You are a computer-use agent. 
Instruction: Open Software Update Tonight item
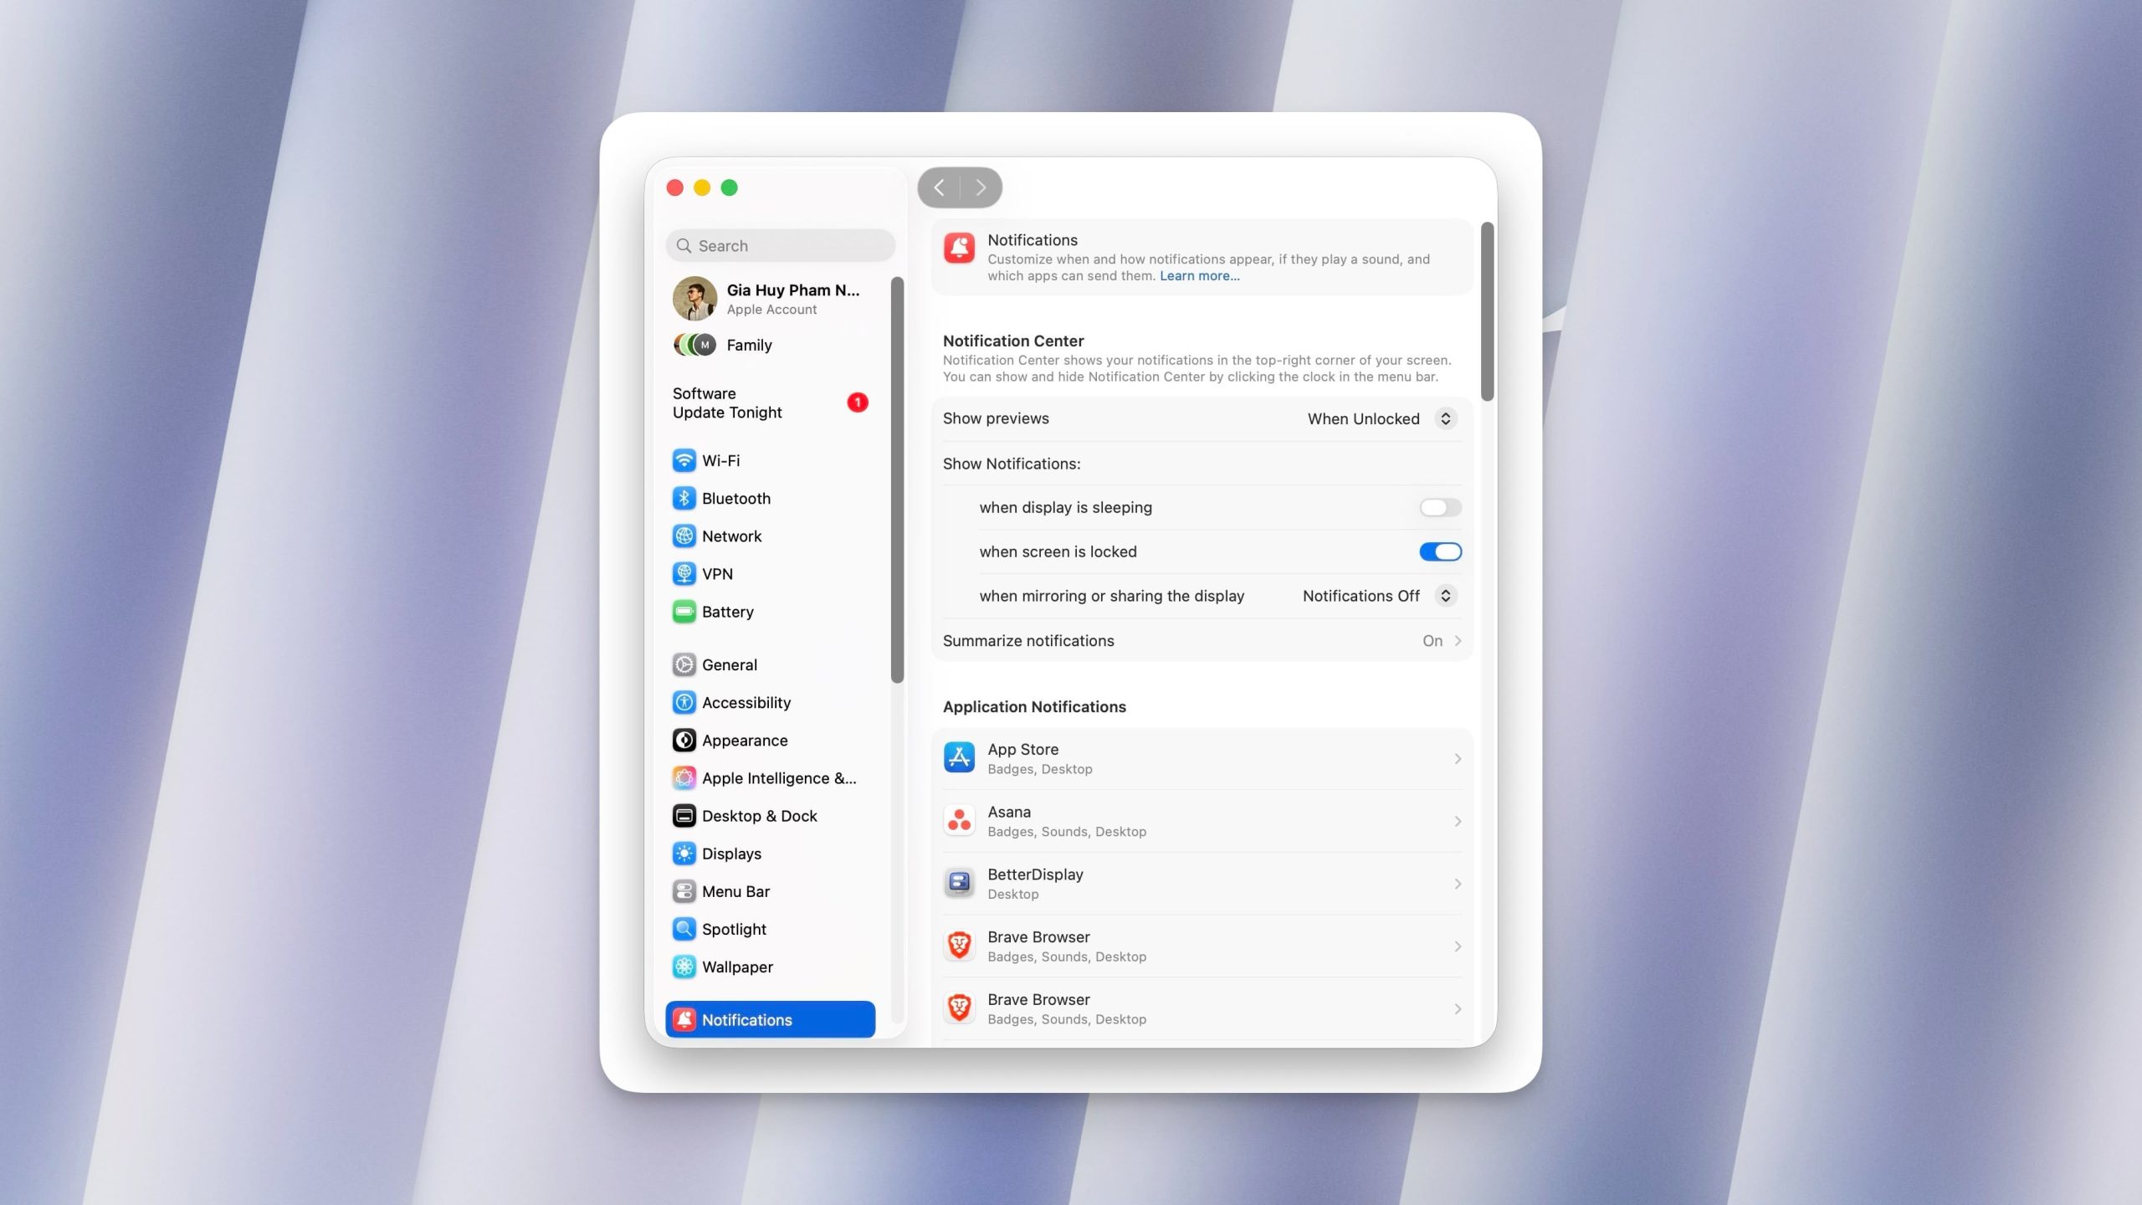coord(727,403)
